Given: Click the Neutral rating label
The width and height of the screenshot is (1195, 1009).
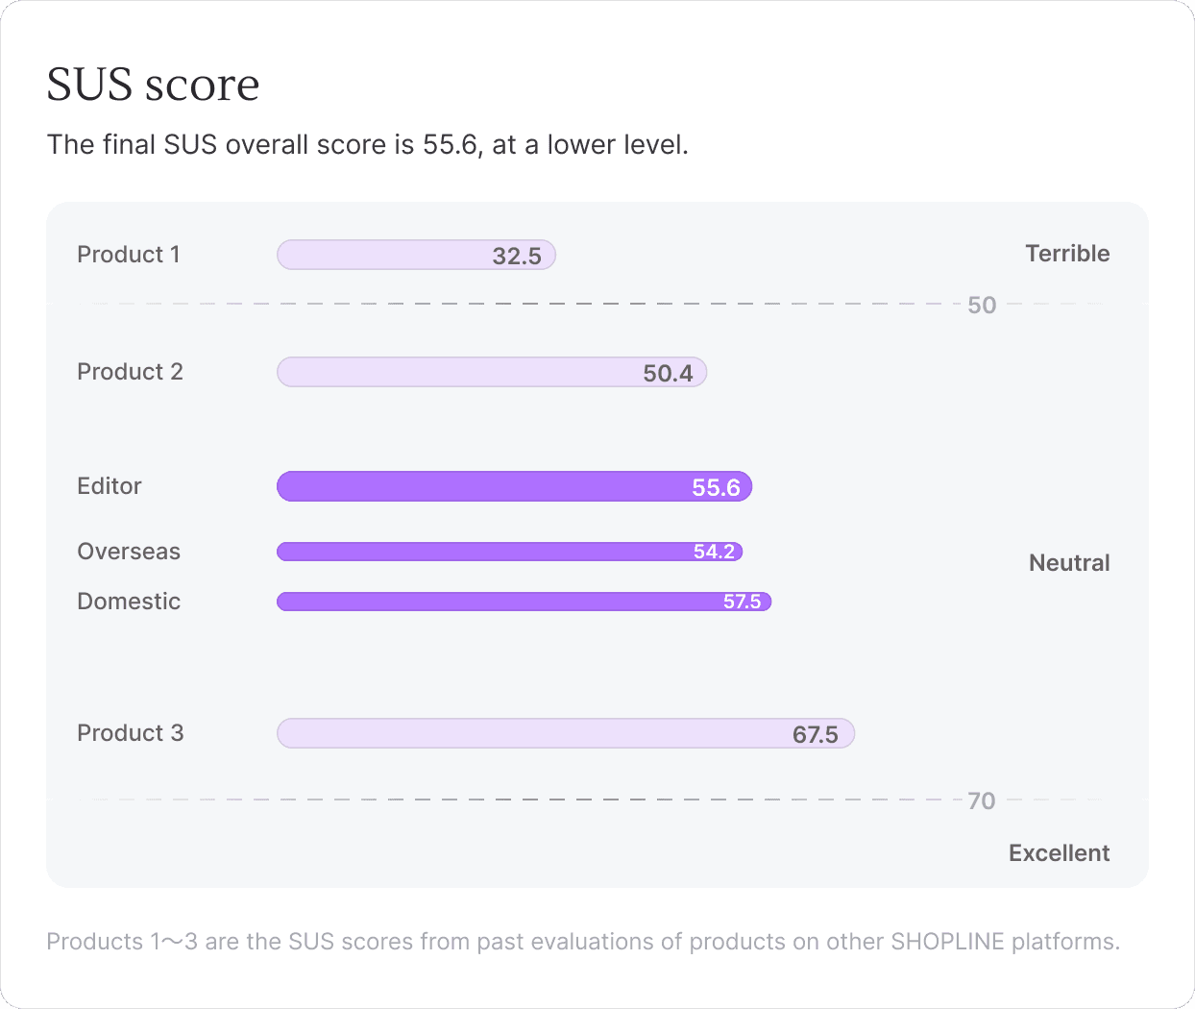Looking at the screenshot, I should click(1069, 563).
